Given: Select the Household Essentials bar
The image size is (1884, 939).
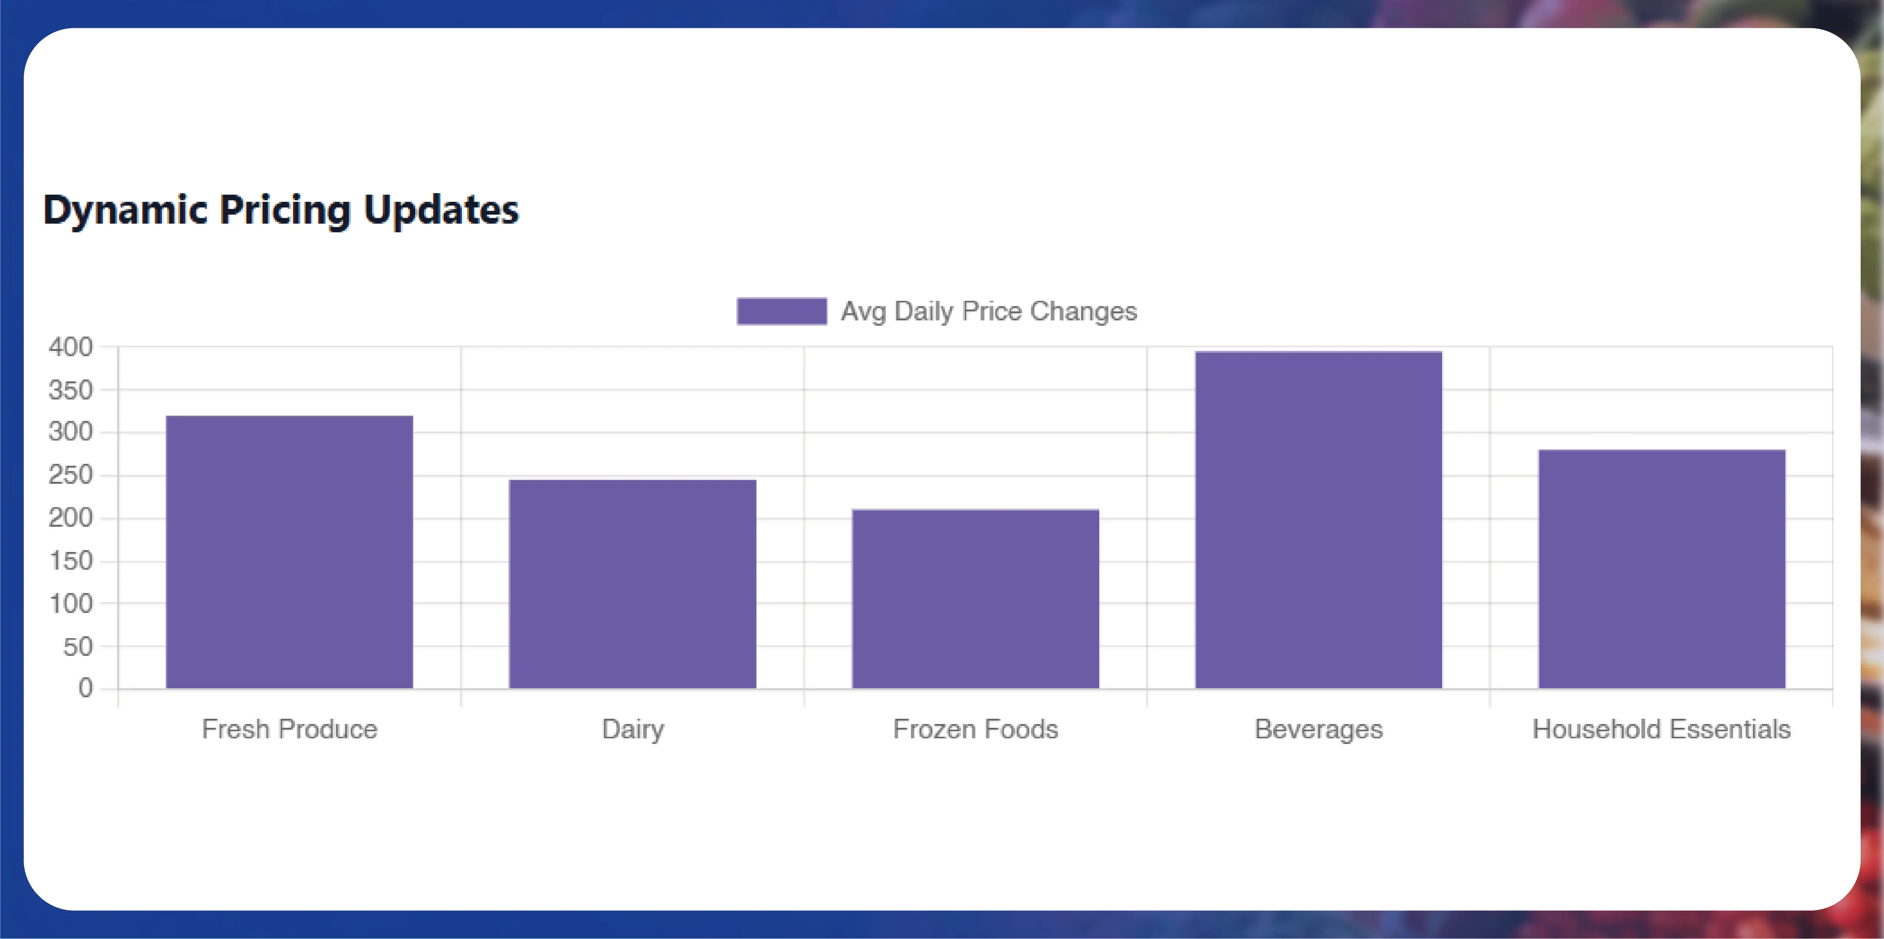Looking at the screenshot, I should click(1662, 569).
